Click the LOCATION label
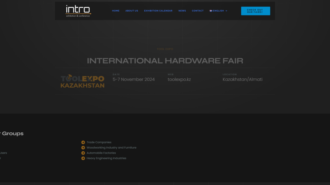330x185 pixels. [229, 75]
